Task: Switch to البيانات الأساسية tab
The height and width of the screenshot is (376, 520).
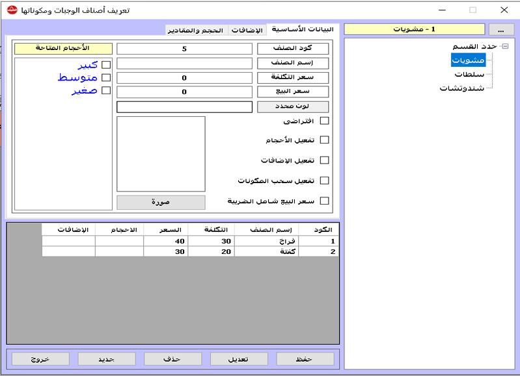Action: click(303, 29)
